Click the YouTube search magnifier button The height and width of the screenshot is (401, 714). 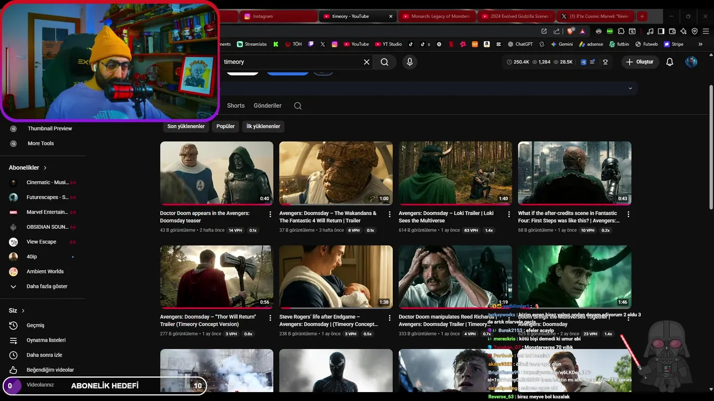click(384, 62)
